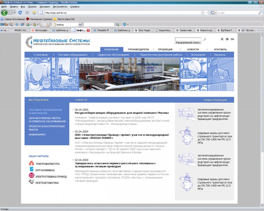Image resolution: width=264 pixels, height=211 pixels.
Task: Open the Справка menu
Action: (x=75, y=7)
